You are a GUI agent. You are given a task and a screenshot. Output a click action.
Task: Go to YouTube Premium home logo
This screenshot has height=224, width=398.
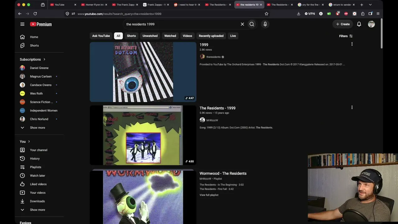point(41,24)
